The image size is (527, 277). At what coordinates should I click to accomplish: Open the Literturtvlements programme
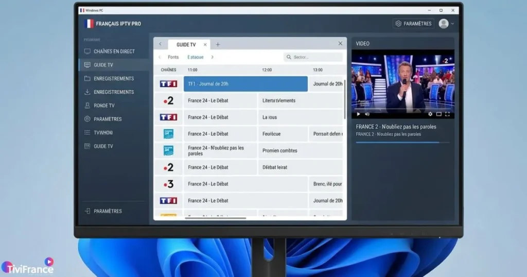[x=301, y=100]
